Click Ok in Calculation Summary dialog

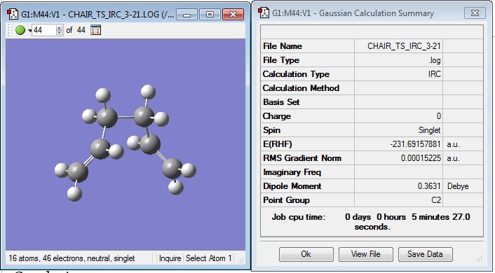pyautogui.click(x=306, y=254)
